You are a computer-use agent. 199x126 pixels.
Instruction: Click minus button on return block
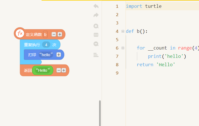click(59, 70)
